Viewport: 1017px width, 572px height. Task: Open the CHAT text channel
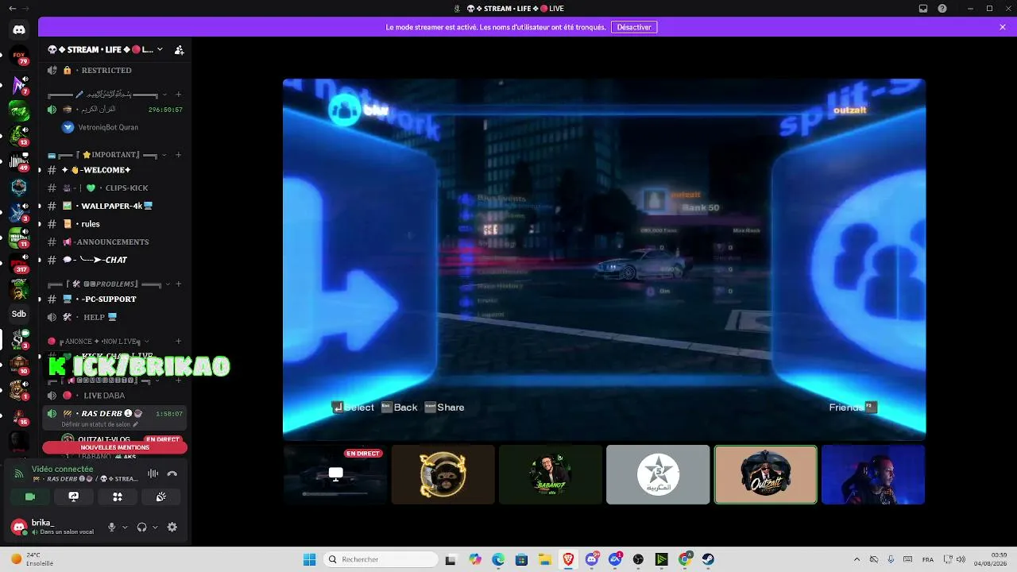[115, 260]
